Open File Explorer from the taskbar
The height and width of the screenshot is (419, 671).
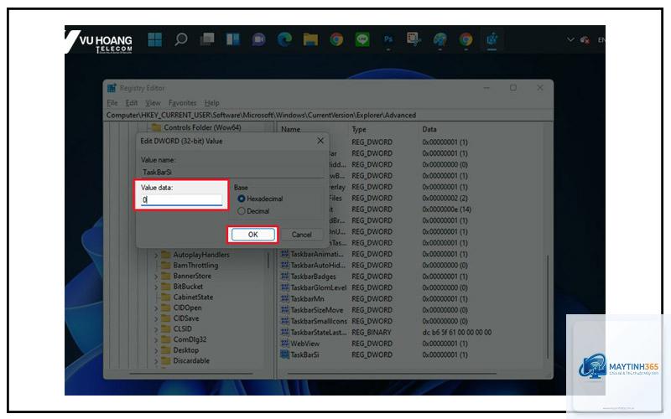point(310,39)
